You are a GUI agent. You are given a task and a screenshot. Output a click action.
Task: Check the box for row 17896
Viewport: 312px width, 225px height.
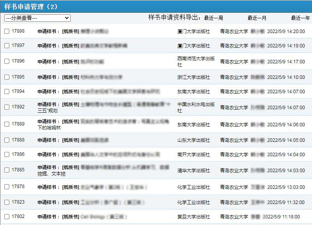tap(7, 61)
